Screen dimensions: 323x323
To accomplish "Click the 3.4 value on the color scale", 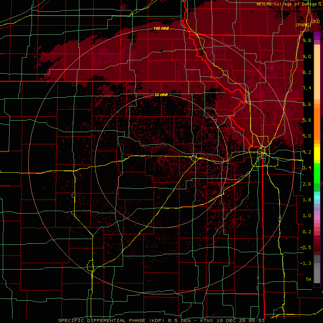I will tap(307, 168).
